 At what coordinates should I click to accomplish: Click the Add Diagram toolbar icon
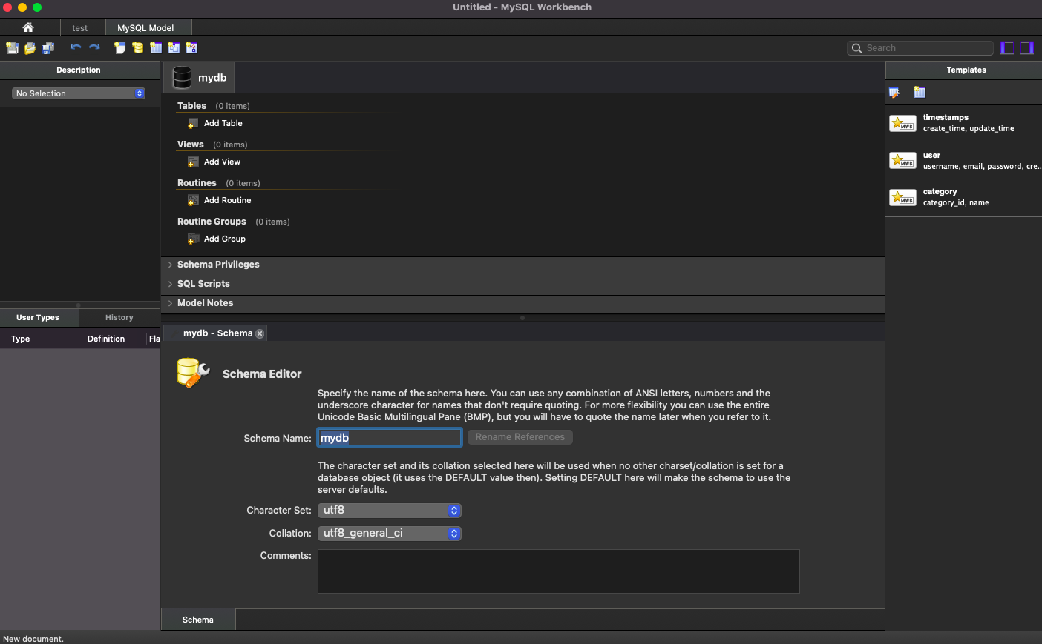119,48
